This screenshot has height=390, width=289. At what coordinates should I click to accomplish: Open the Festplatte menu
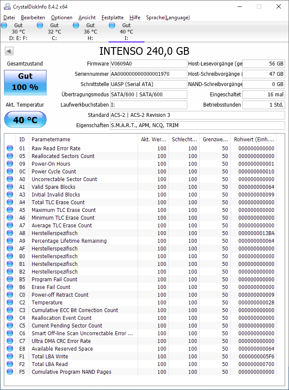pyautogui.click(x=112, y=18)
